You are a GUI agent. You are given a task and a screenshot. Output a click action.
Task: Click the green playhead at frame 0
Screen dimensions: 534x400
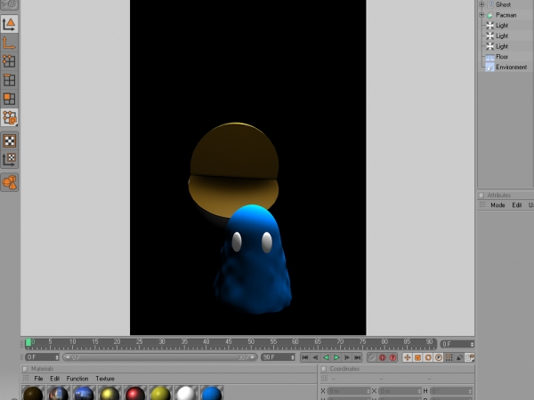tap(28, 342)
